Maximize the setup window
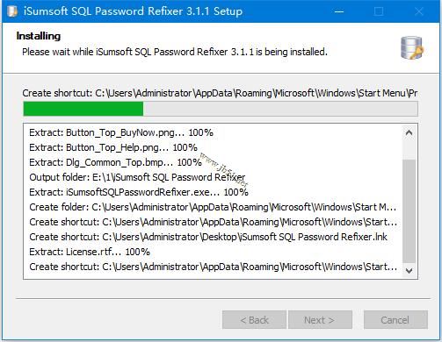The image size is (442, 342). tap(379, 11)
